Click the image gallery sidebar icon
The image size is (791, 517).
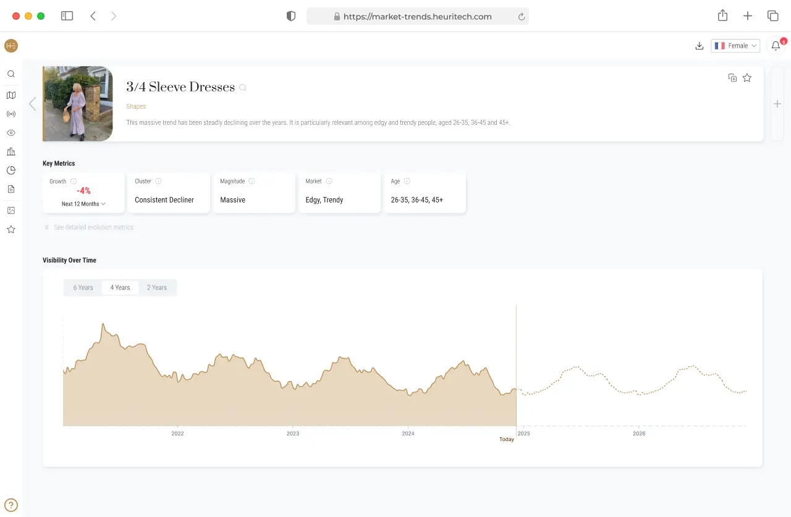tap(11, 211)
